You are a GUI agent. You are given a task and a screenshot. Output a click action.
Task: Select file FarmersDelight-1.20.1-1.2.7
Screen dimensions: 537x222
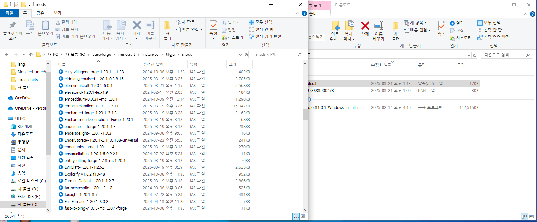click(154, 181)
